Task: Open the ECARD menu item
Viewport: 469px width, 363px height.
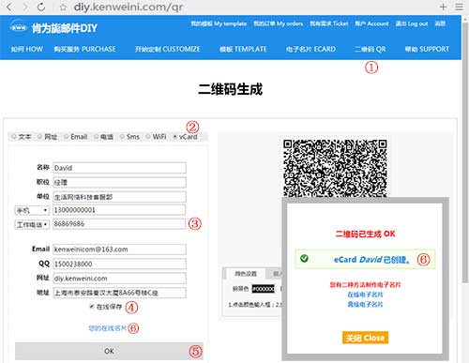Action: coord(310,49)
